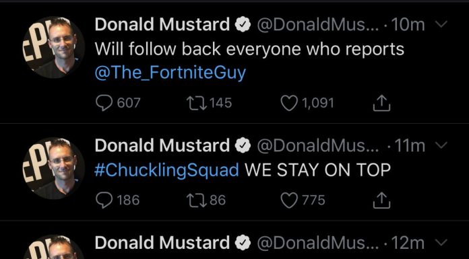Image resolution: width=469 pixels, height=259 pixels.
Task: Open the @The_FortniteGuy mention link
Action: 170,73
